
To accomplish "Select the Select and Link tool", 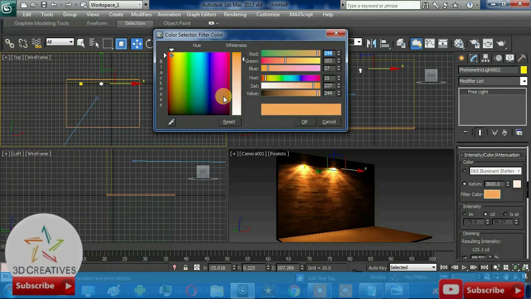I will tap(10, 43).
